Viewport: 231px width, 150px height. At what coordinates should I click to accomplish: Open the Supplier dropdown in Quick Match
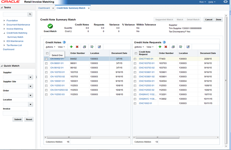pyautogui.click(x=30, y=77)
